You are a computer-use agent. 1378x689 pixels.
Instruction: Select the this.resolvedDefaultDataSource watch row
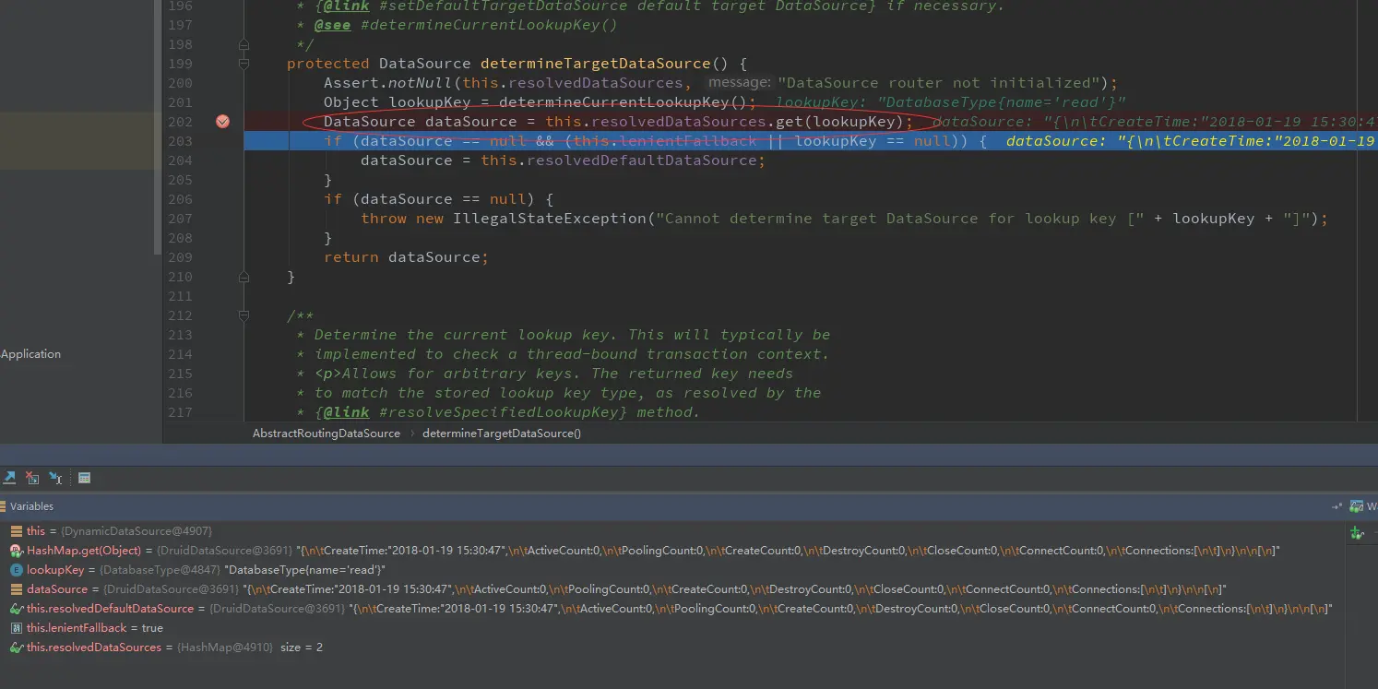coord(673,609)
